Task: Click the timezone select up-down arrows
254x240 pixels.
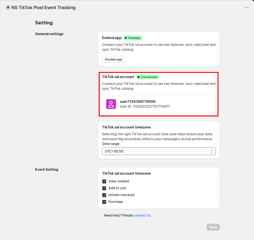Action: point(211,151)
